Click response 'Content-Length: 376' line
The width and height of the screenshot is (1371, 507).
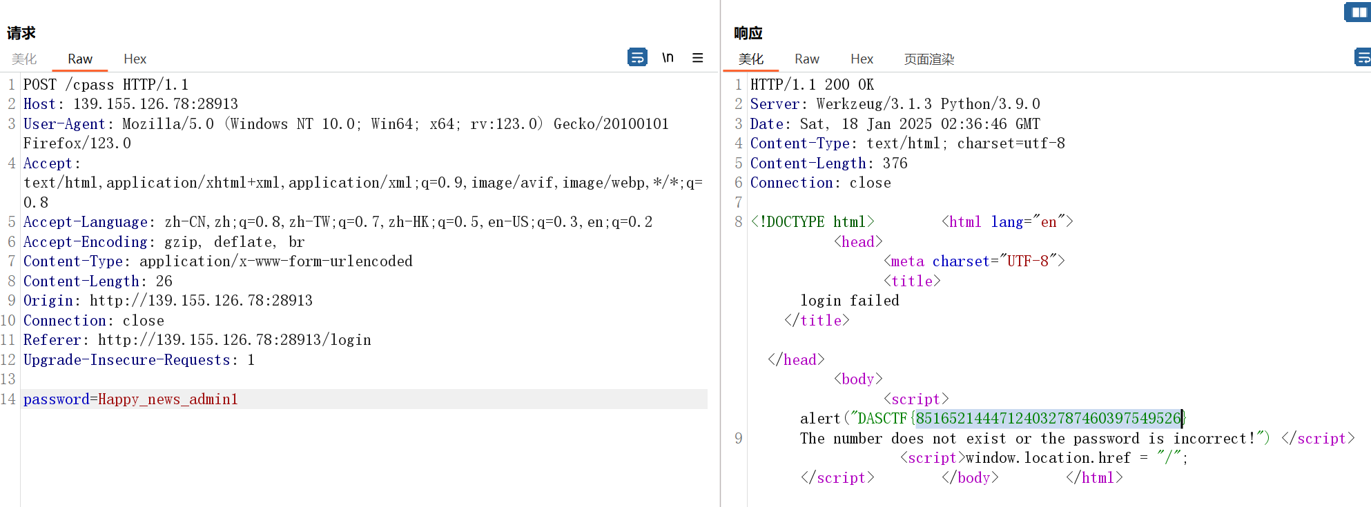tap(829, 163)
